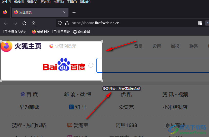
Task: Open 新手上路 bookmark
Action: (x=41, y=32)
